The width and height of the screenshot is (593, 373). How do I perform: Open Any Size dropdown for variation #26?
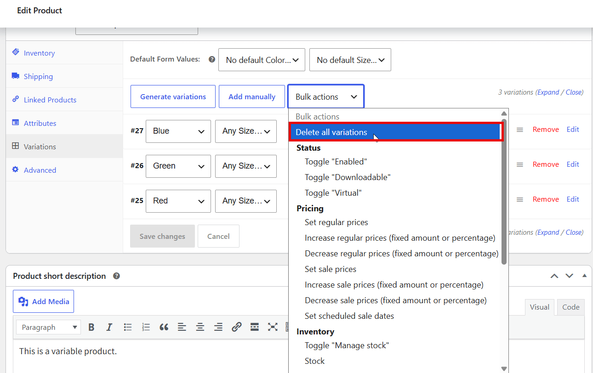coord(246,166)
